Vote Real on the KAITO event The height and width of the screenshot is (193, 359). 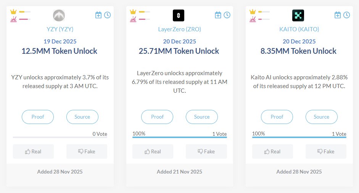[272, 151]
